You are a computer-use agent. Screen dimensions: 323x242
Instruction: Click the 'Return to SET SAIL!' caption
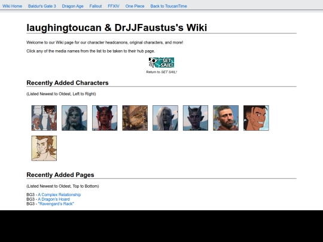point(161,72)
